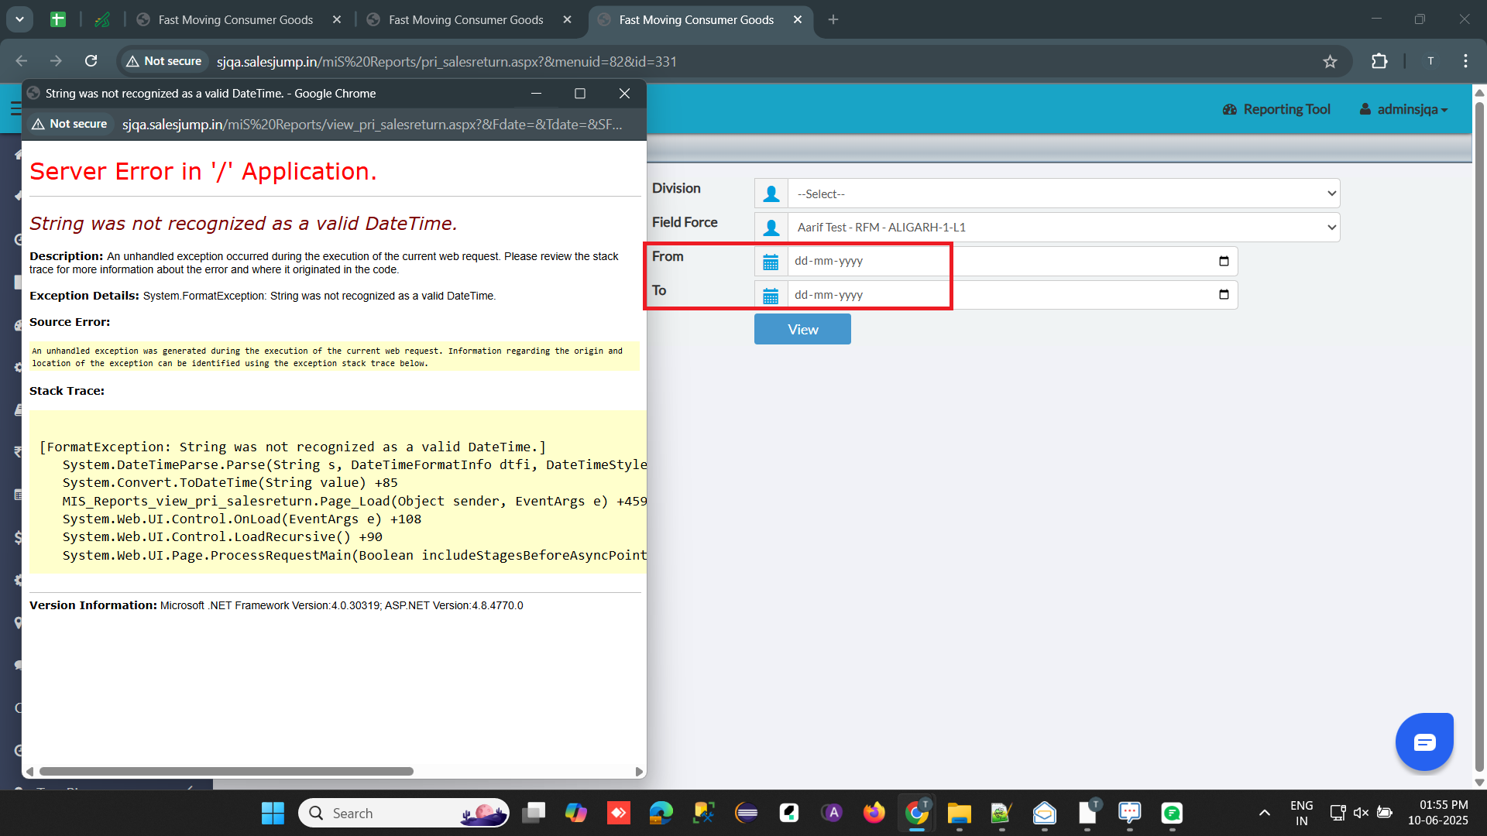Open the Field Force dropdown
Image resolution: width=1487 pixels, height=836 pixels.
tap(1063, 227)
